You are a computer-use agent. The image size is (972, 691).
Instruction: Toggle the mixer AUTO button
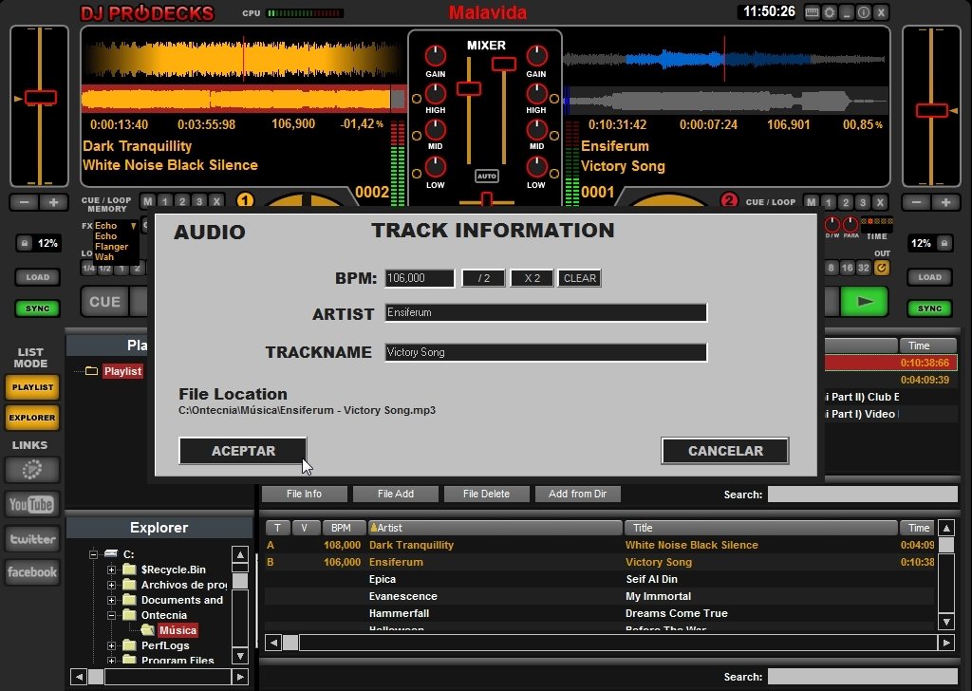[487, 176]
